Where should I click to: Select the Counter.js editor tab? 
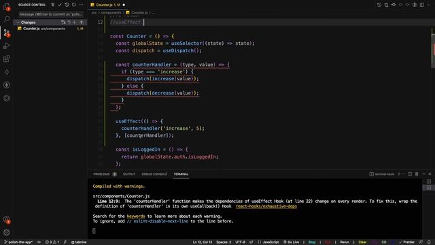click(x=107, y=5)
